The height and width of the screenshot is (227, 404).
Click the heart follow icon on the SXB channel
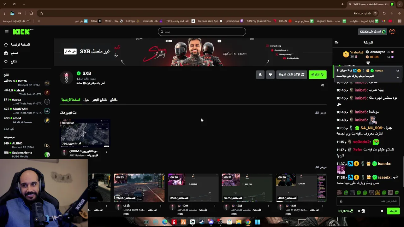270,75
